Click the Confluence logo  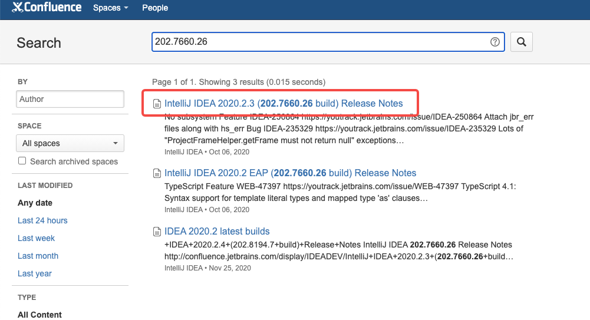click(47, 8)
